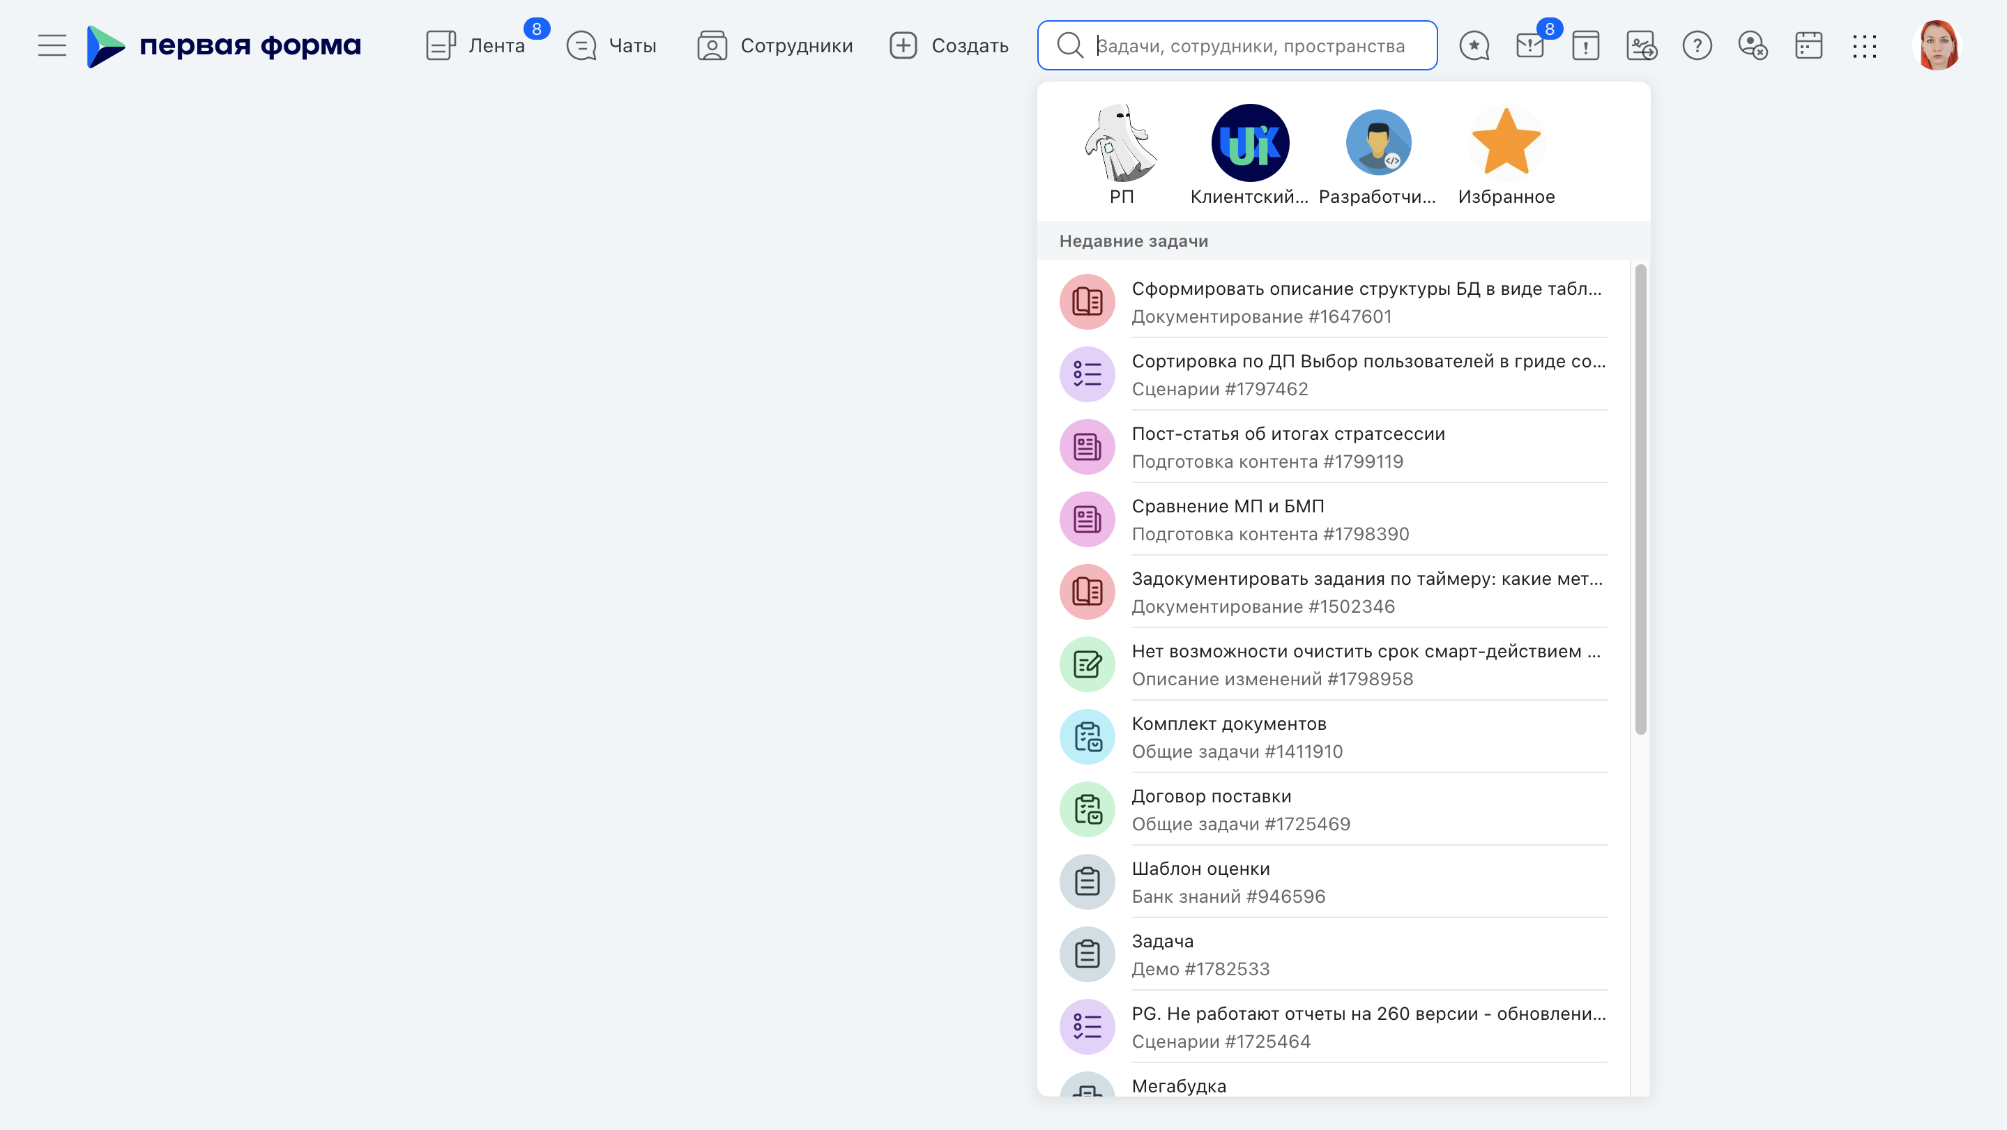The width and height of the screenshot is (2007, 1130).
Task: Click green clipboard icon for task #1725469
Action: [x=1087, y=809]
